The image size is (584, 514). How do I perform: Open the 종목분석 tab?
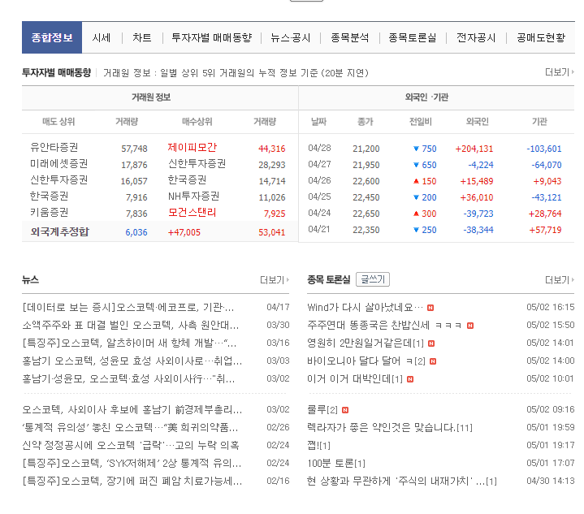point(350,37)
